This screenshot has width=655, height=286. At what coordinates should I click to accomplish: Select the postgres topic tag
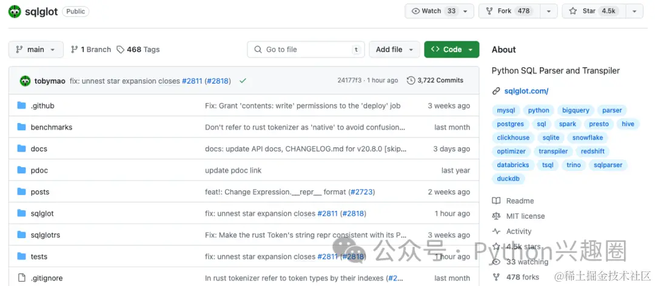(511, 124)
